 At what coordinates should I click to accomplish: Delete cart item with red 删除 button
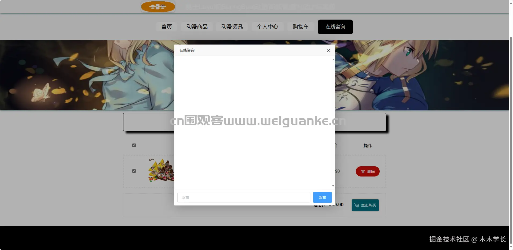pyautogui.click(x=368, y=171)
